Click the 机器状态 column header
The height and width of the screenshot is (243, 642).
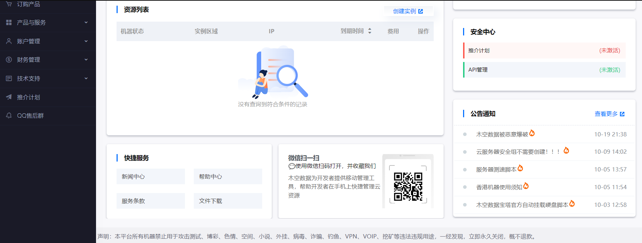coord(132,31)
